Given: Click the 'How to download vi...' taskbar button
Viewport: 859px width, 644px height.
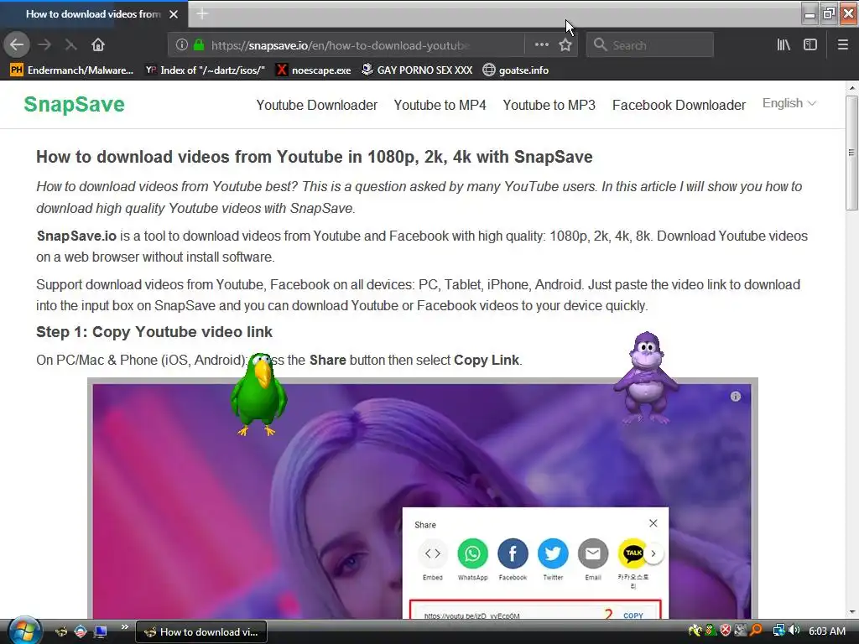Looking at the screenshot, I should (201, 632).
